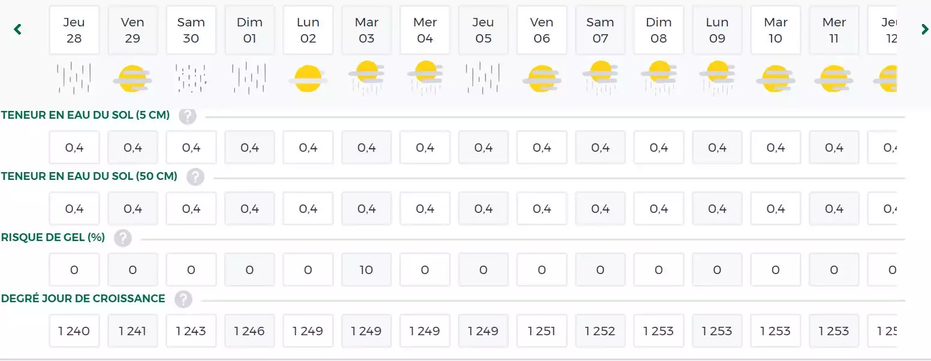Click the cloudy sun icon under Ven 06

click(542, 79)
